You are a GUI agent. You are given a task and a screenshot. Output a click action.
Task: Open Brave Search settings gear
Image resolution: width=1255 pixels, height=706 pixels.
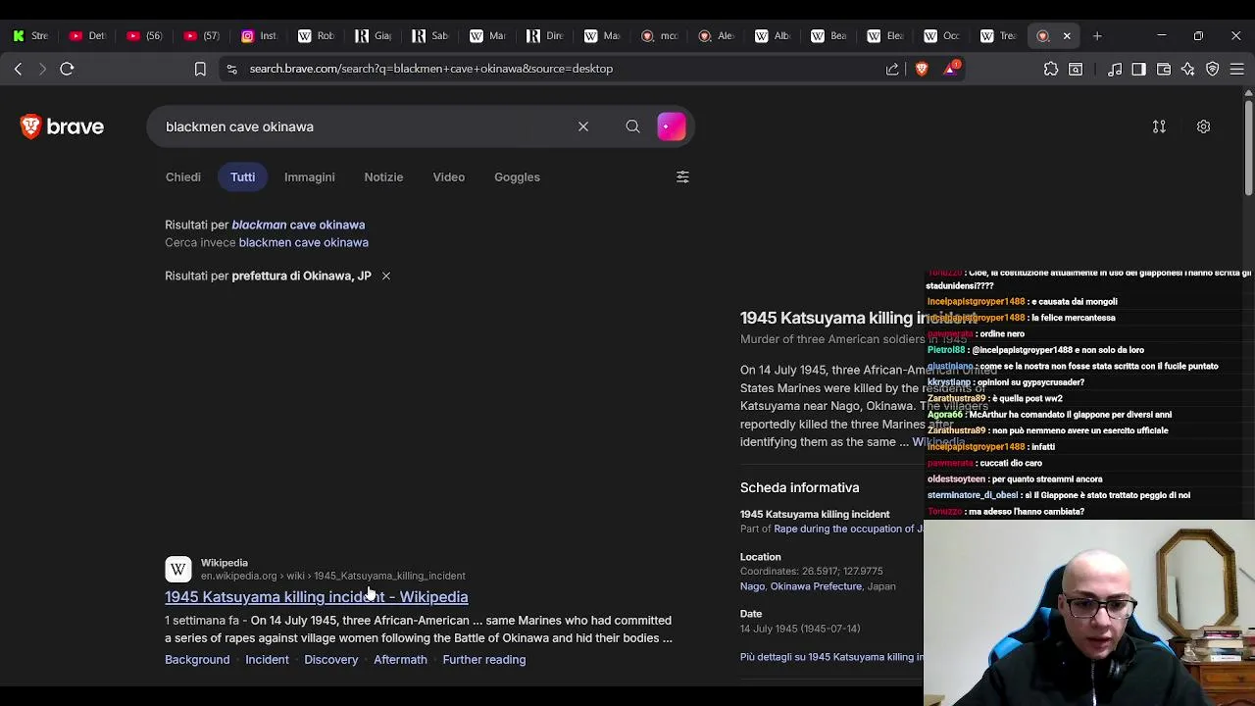(1203, 126)
